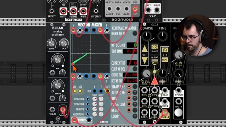Click the Vector Mixer D input jack

pos(73,76)
